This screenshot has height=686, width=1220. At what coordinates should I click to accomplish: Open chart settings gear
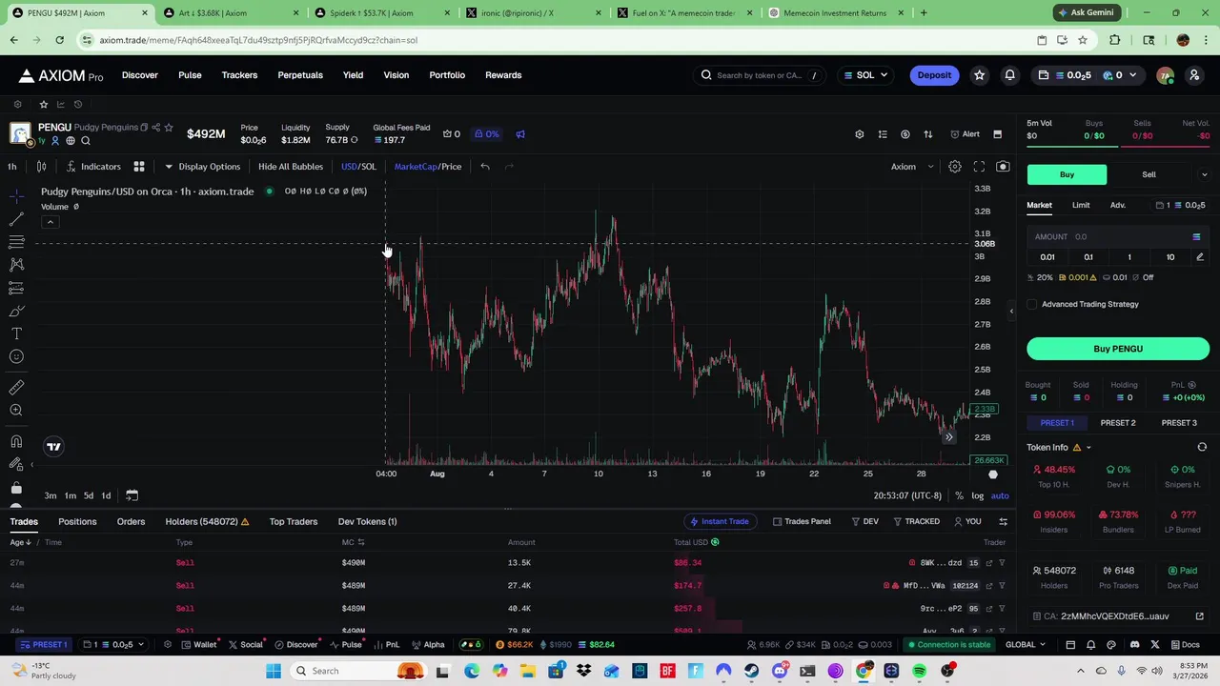(954, 167)
